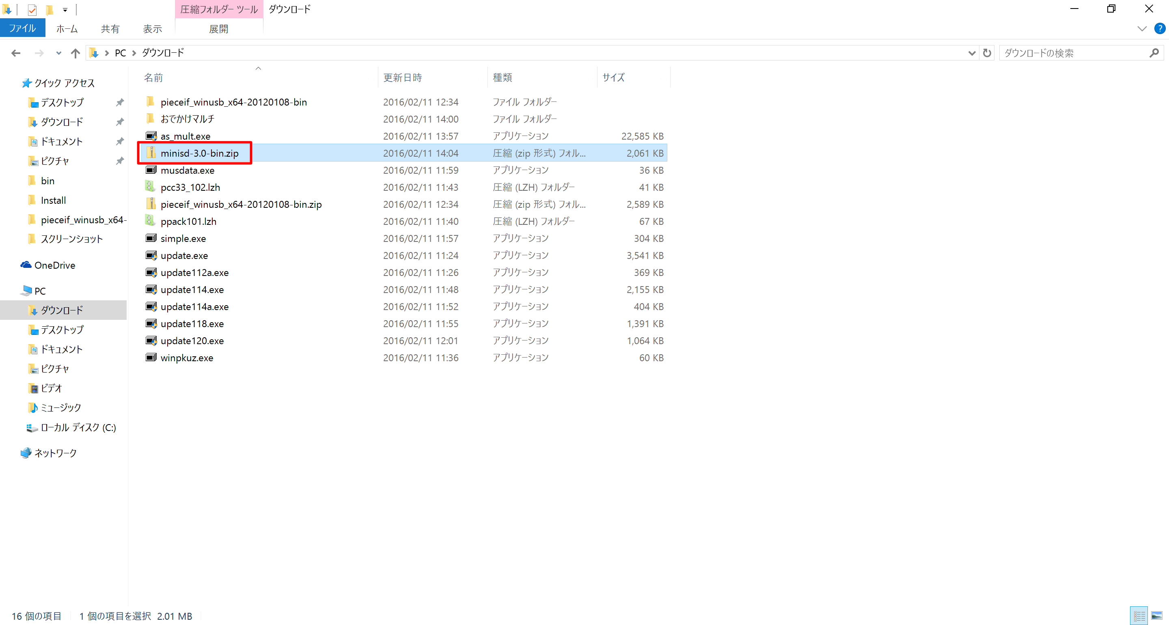Select the ppack101.lzh archive
Image resolution: width=1169 pixels, height=625 pixels.
188,222
